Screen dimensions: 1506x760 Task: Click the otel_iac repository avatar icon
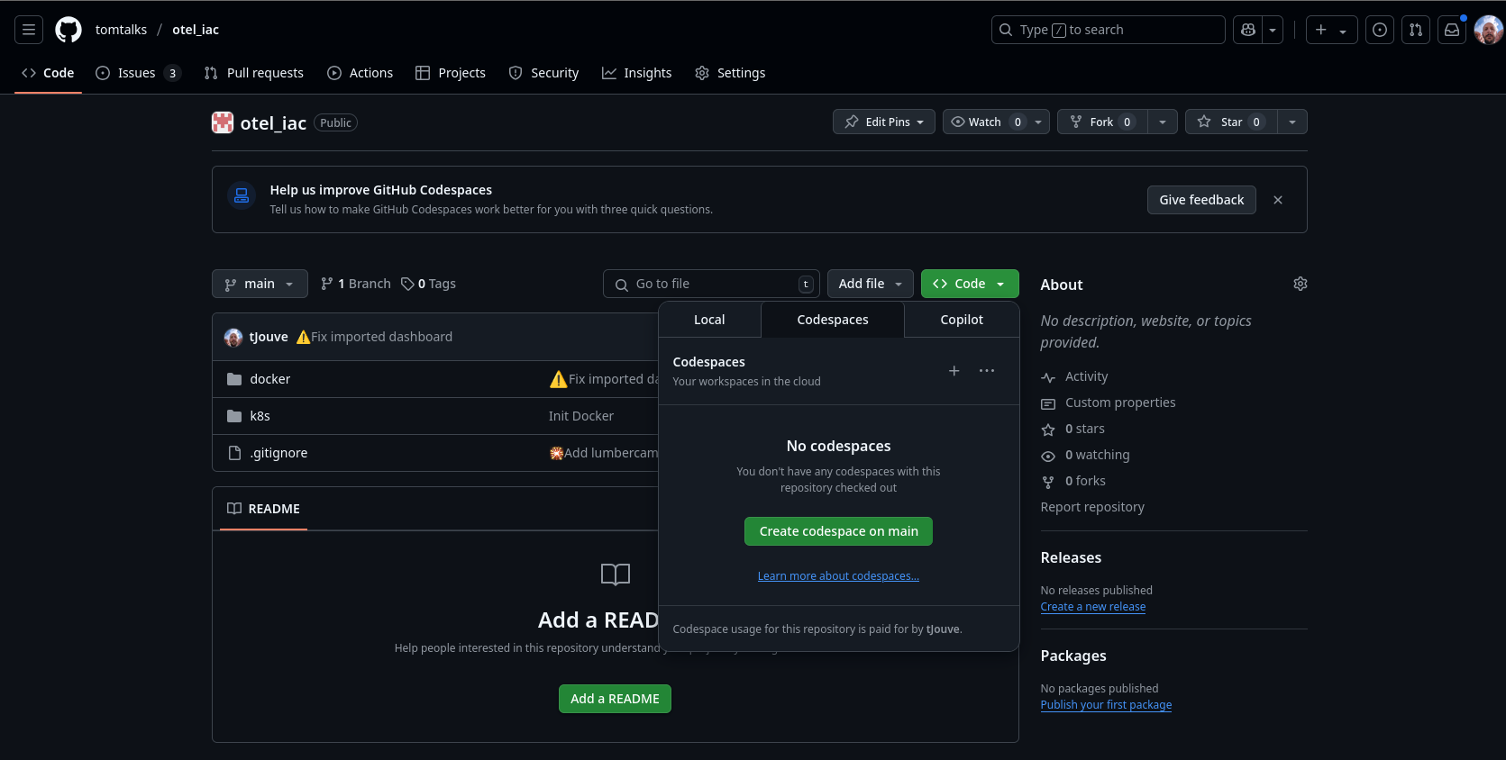pyautogui.click(x=223, y=122)
